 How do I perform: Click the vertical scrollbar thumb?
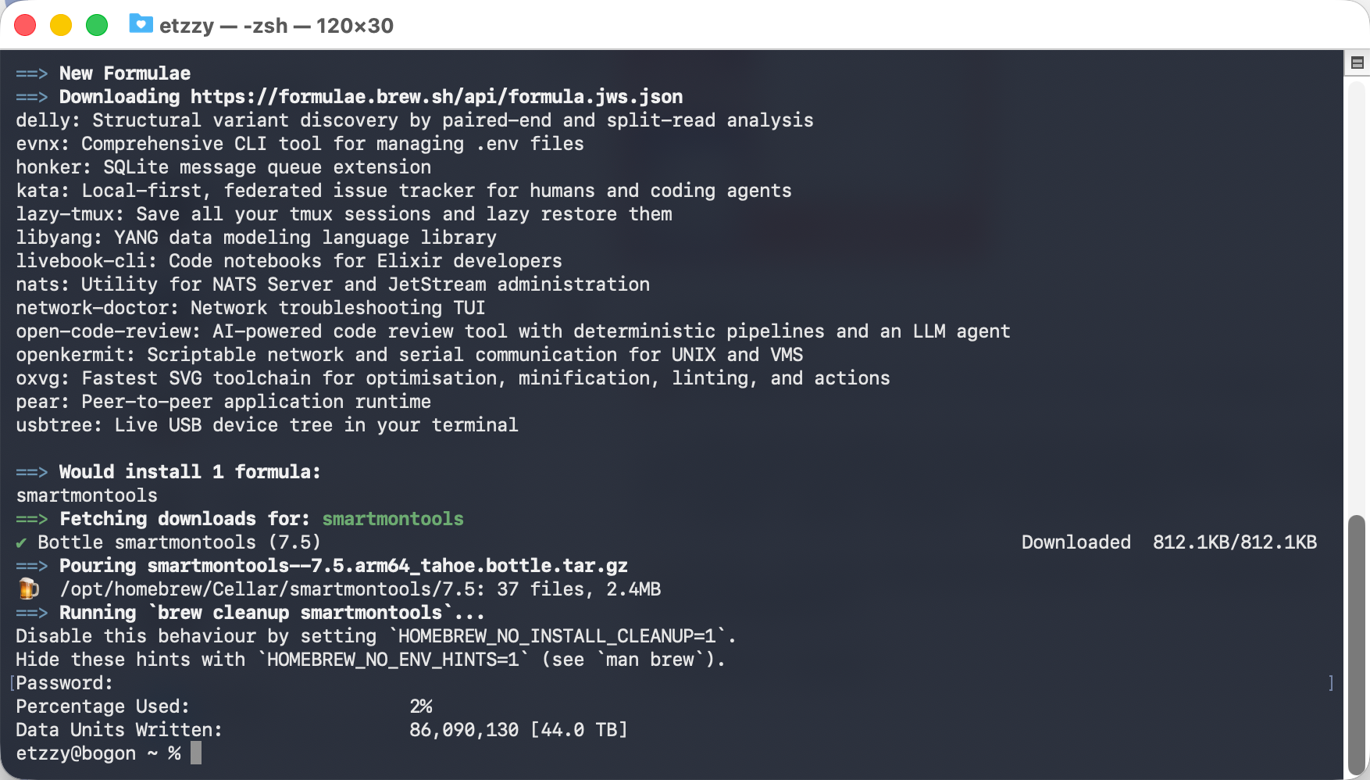pos(1357,644)
